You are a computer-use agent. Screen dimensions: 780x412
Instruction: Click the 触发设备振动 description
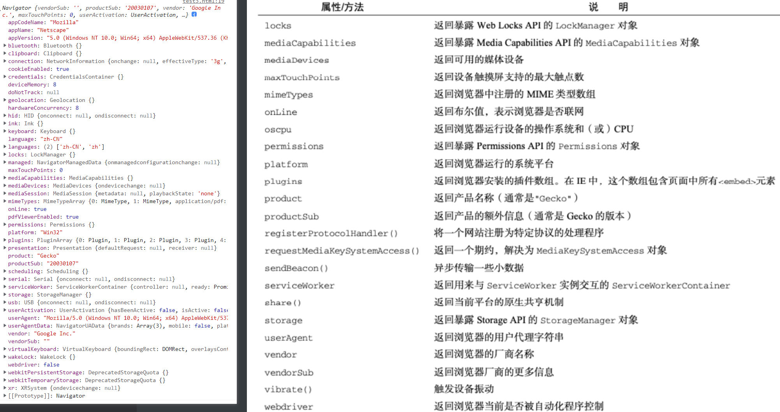[x=464, y=389]
